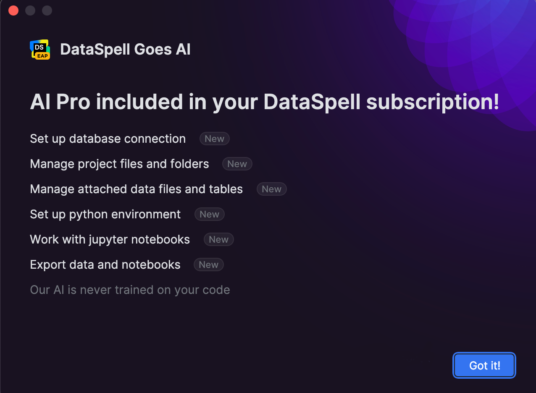Click the 'AI Pro included' headline
Image resolution: width=536 pixels, height=393 pixels.
click(265, 102)
